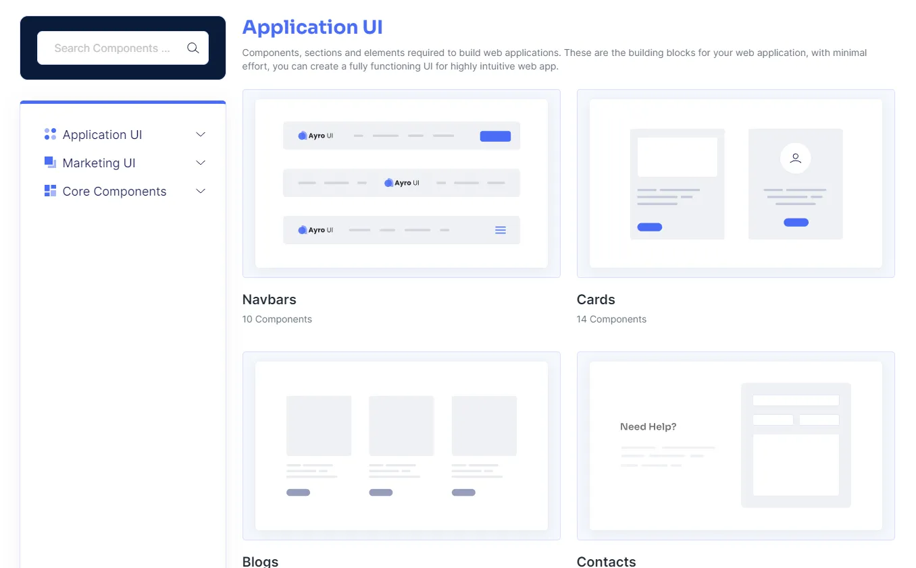Click the blue button in Navbars preview

coord(495,136)
